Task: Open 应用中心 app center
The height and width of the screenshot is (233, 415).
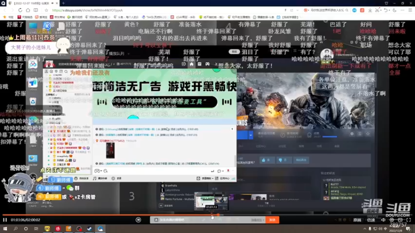Action: (x=222, y=178)
